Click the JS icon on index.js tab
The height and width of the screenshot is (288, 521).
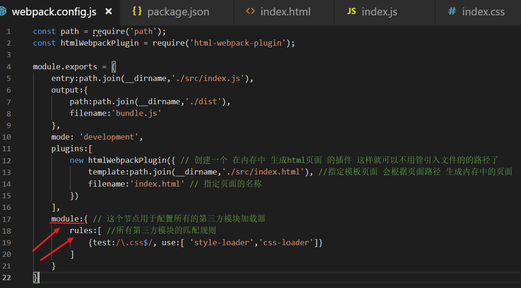point(352,12)
